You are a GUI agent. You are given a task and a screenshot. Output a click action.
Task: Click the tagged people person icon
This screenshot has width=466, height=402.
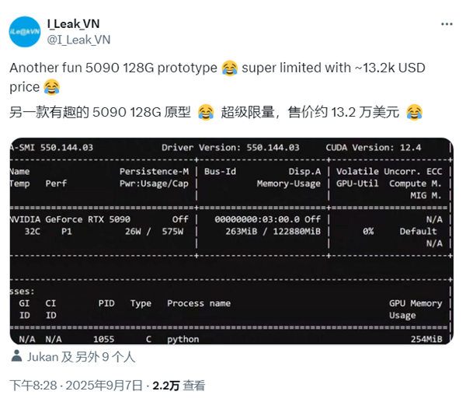19,358
